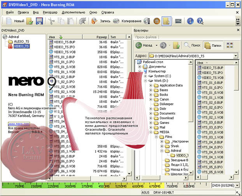Expand the Application Data folder
This screenshot has width=242, height=196.
pyautogui.click(x=151, y=85)
